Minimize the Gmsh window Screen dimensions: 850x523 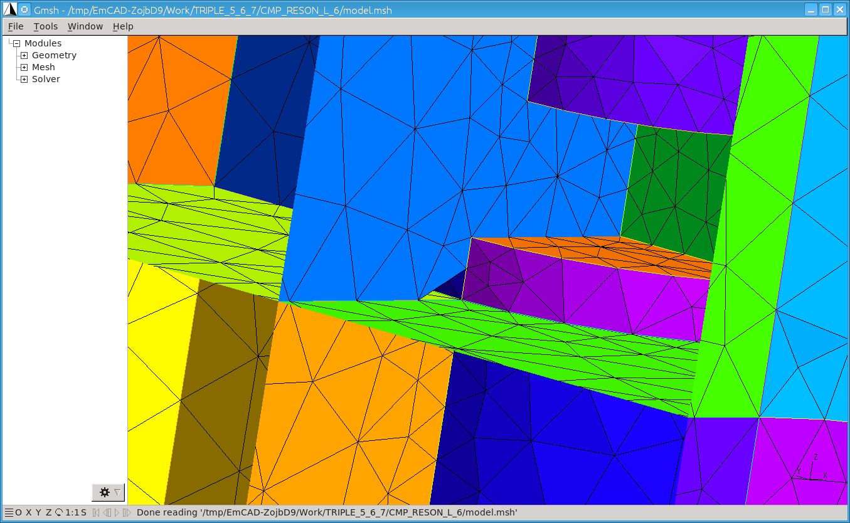tap(812, 9)
